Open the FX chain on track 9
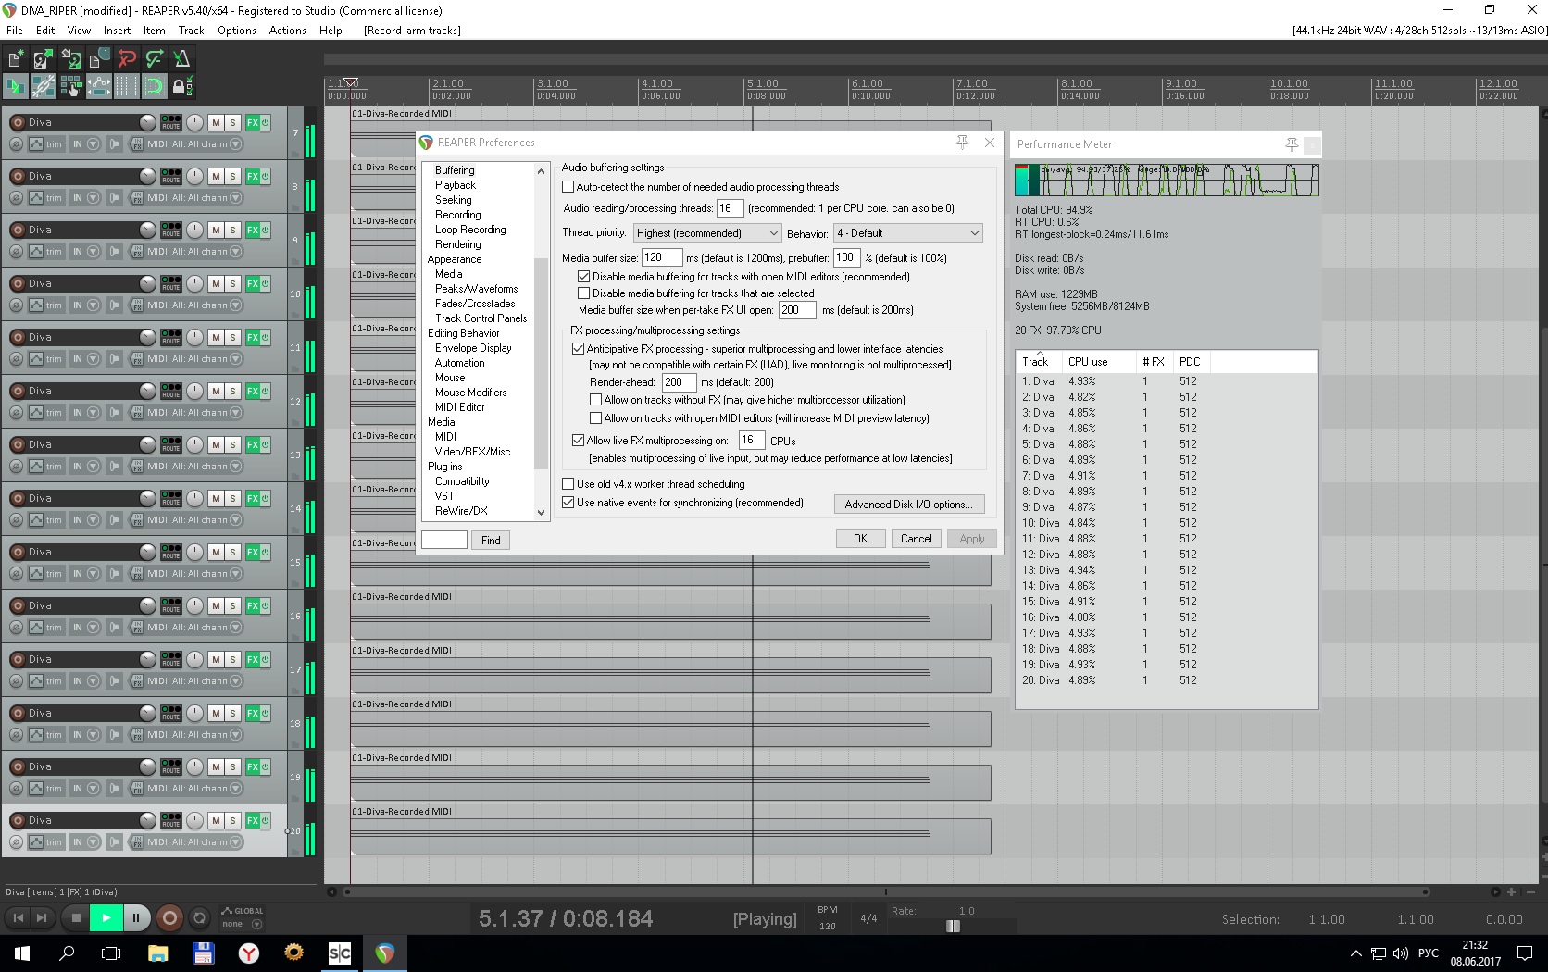The image size is (1548, 972). pos(252,230)
